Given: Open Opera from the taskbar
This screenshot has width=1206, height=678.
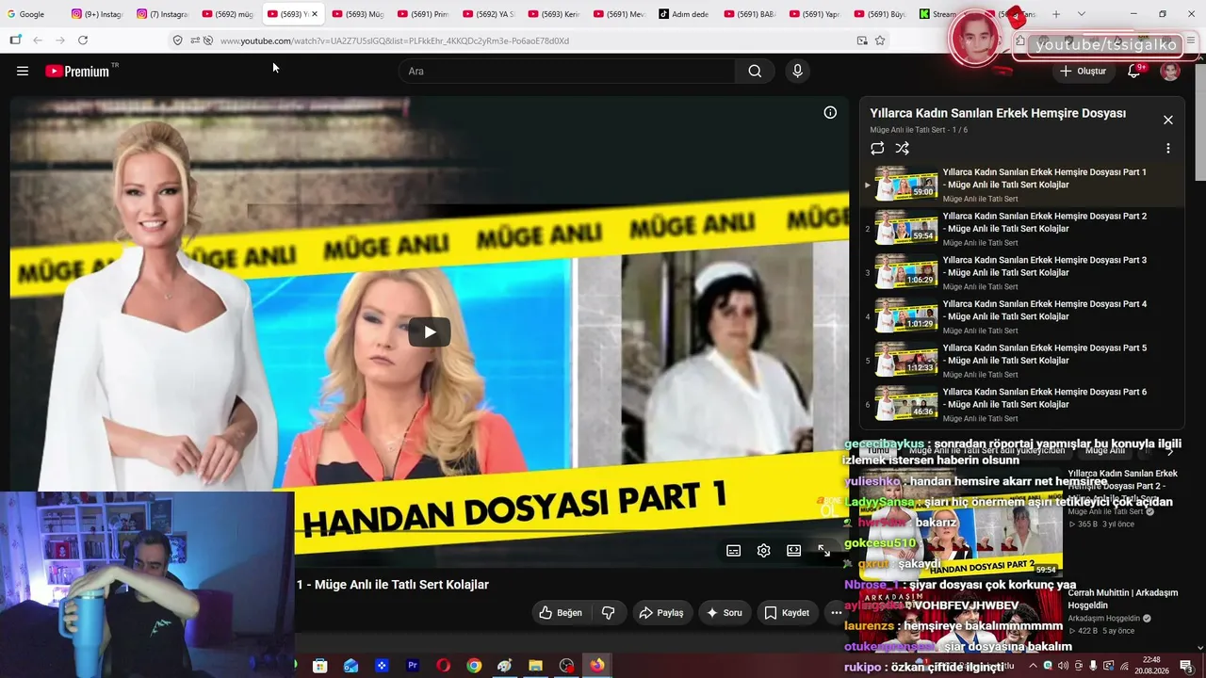Looking at the screenshot, I should [443, 666].
